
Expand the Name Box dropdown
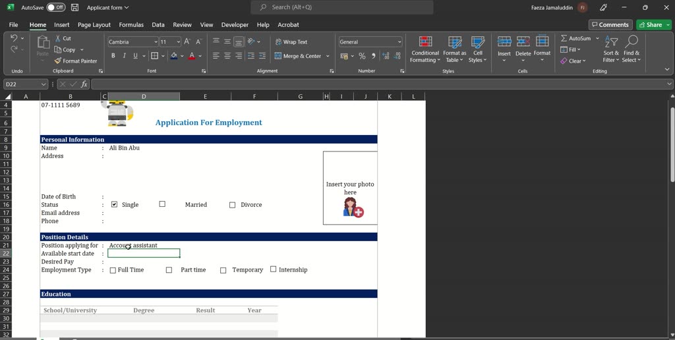(43, 84)
